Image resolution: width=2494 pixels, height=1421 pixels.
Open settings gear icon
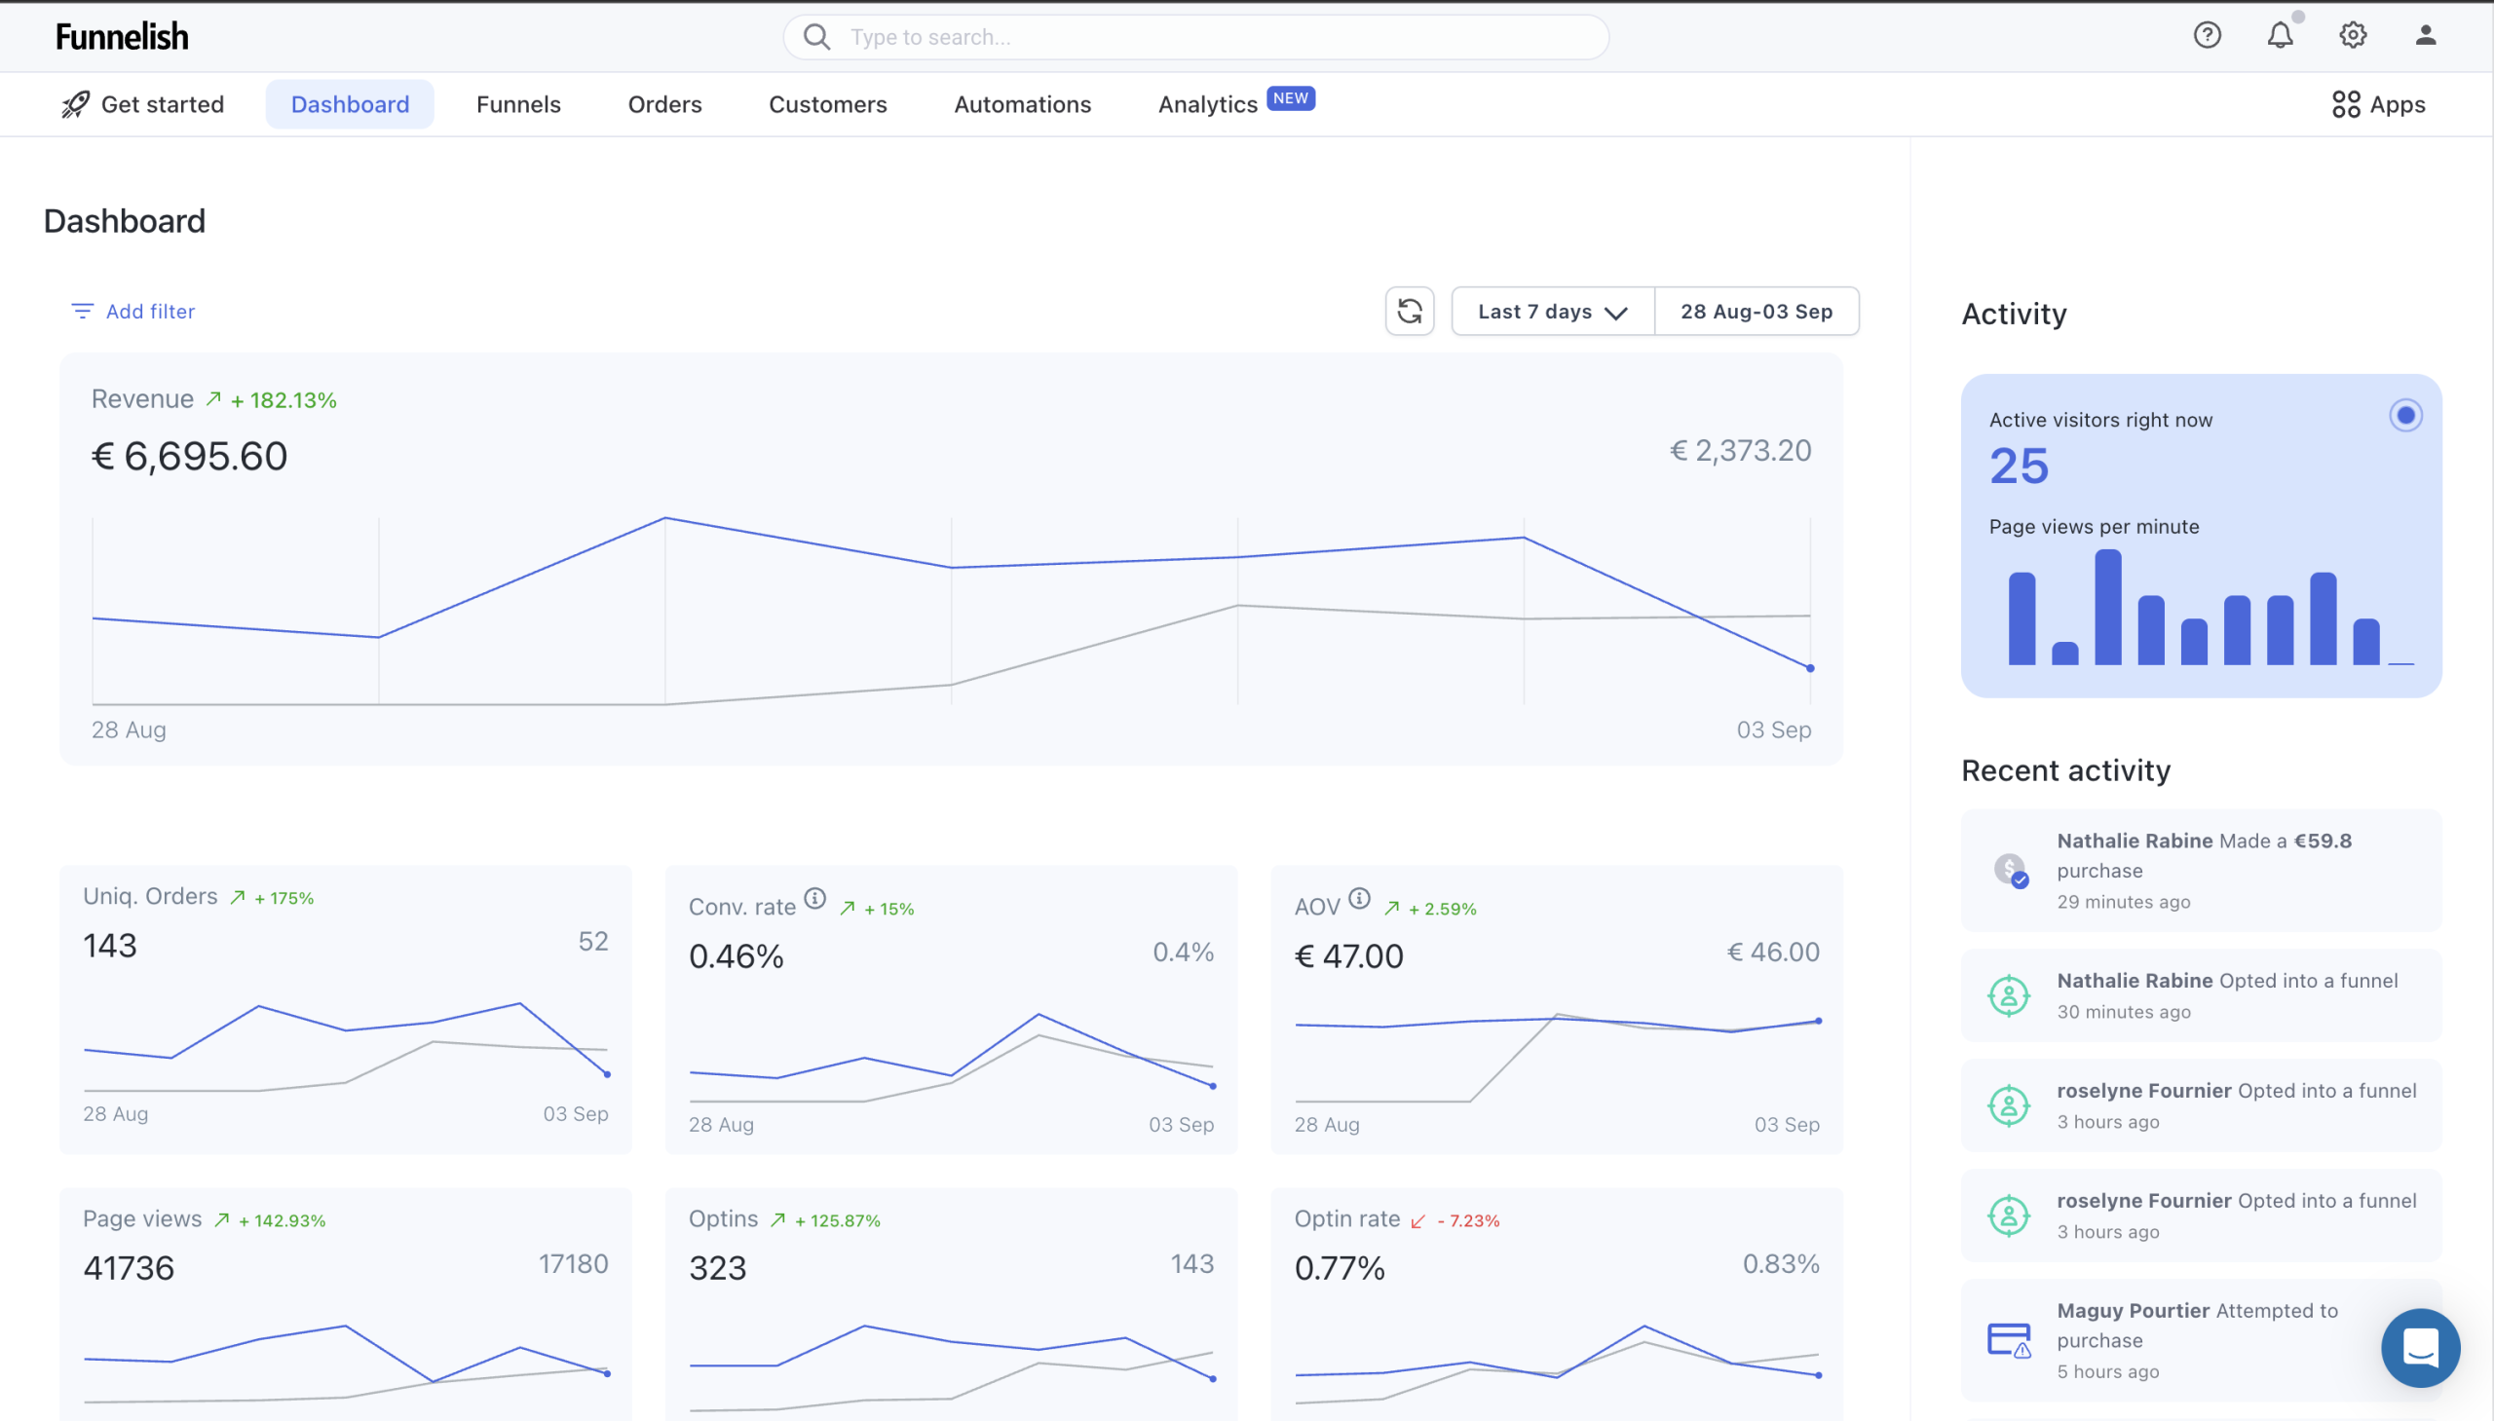[x=2353, y=36]
